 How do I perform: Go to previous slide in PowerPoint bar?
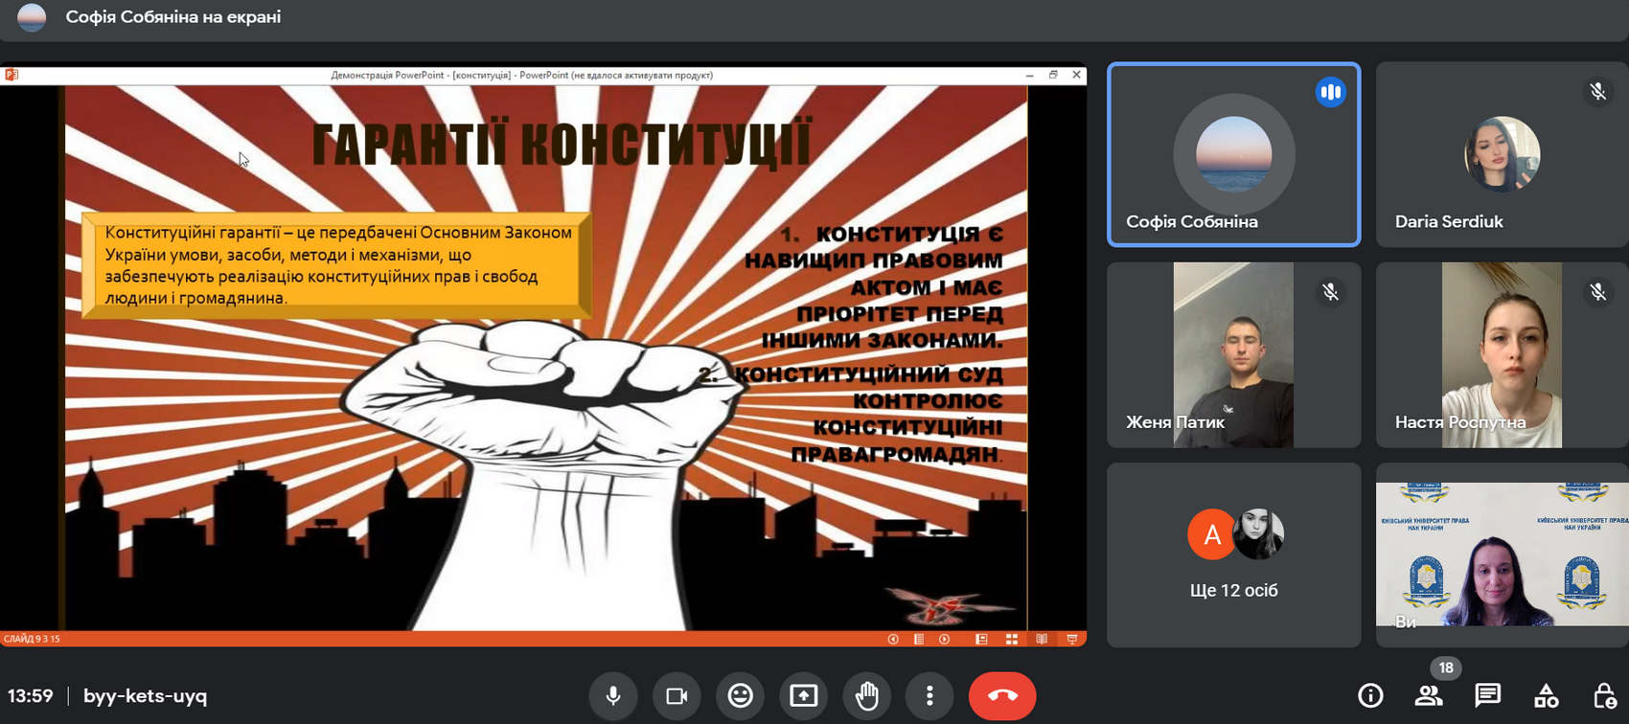click(893, 639)
